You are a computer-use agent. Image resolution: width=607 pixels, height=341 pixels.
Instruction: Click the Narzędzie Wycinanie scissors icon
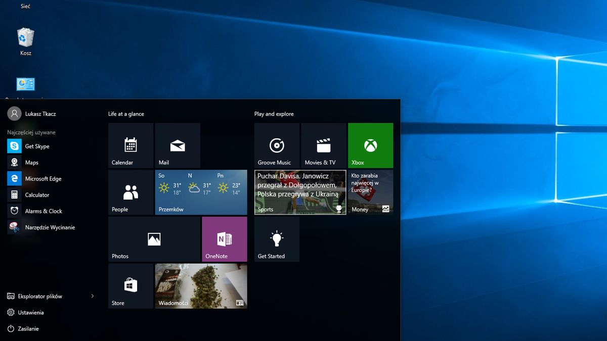point(14,227)
